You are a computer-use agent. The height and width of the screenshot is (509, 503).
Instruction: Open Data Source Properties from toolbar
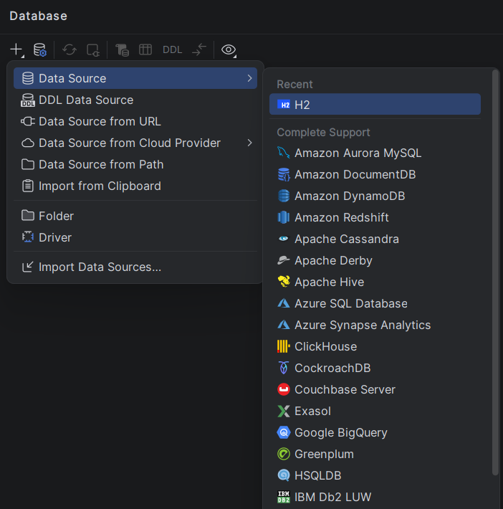pyautogui.click(x=40, y=49)
